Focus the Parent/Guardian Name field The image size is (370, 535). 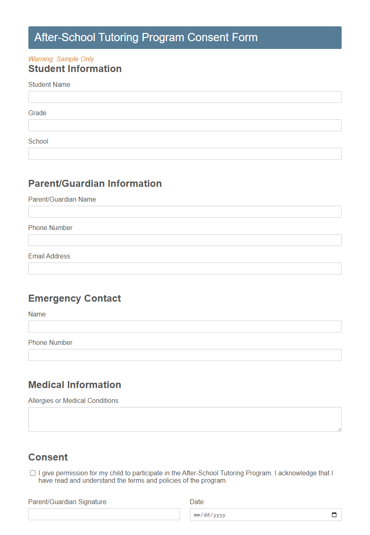(184, 212)
